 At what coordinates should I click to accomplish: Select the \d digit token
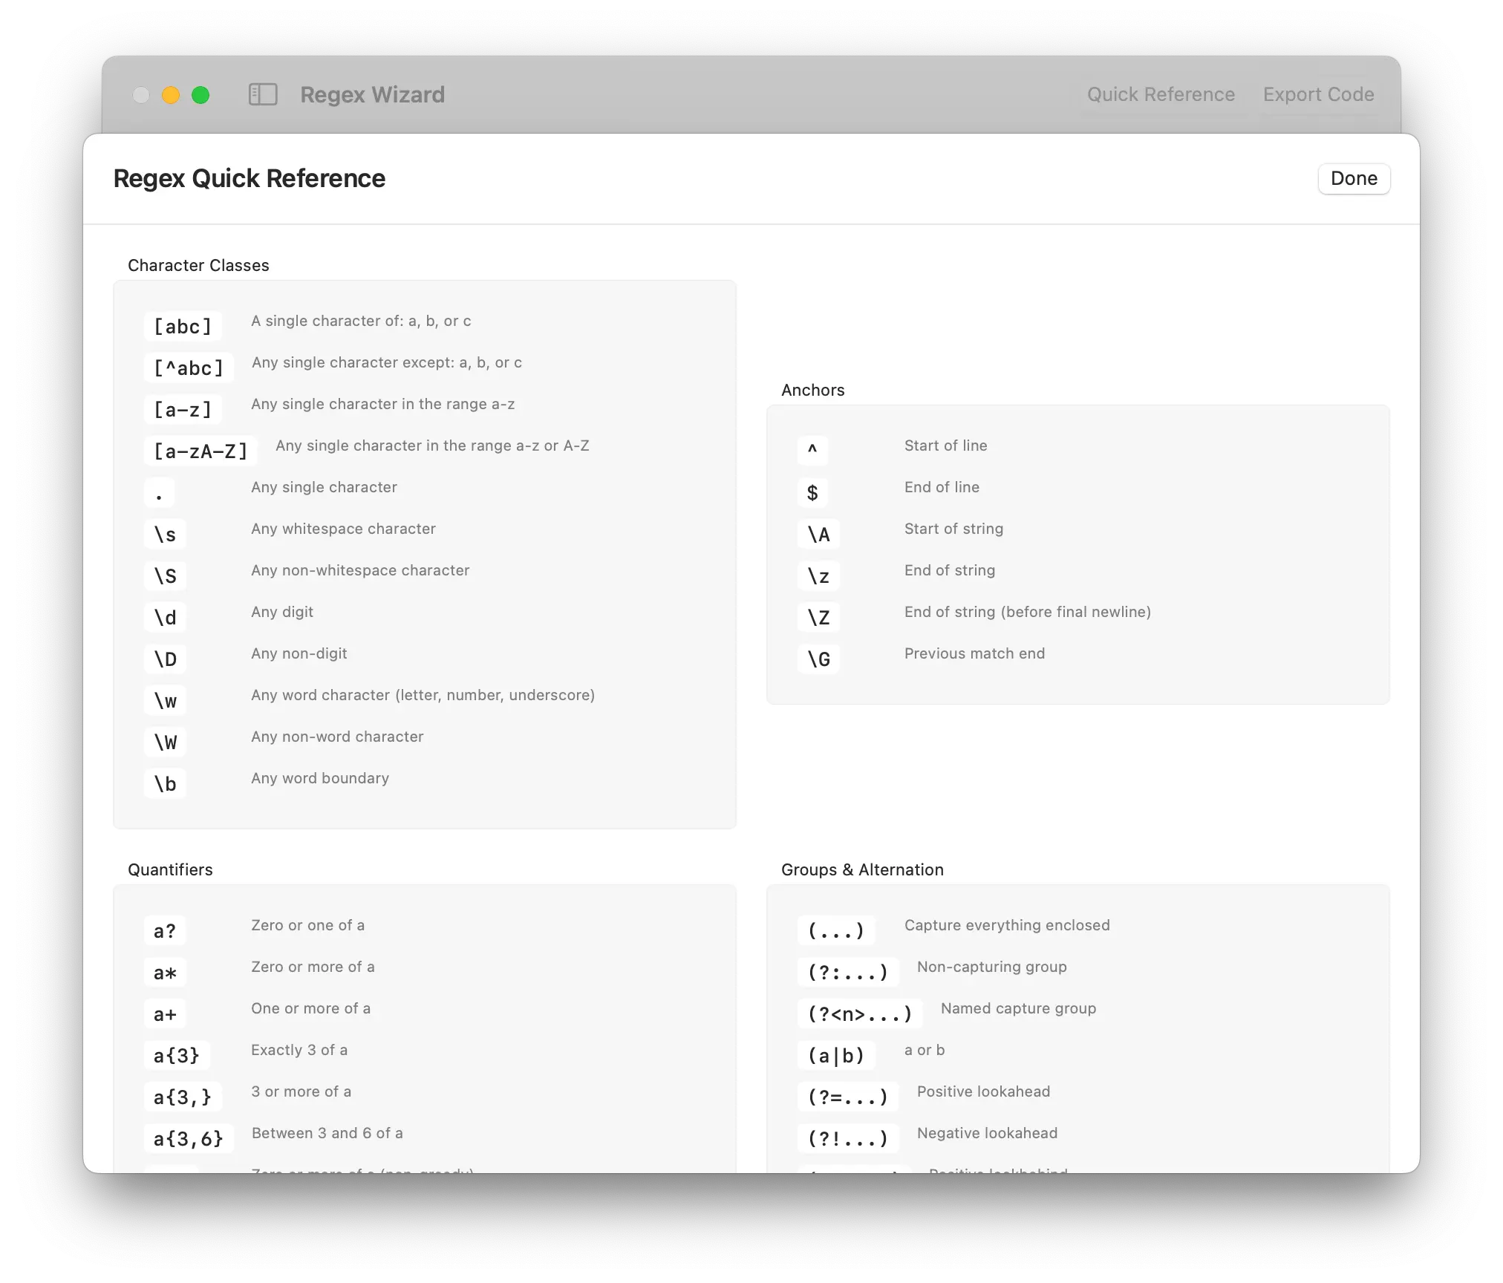165,618
